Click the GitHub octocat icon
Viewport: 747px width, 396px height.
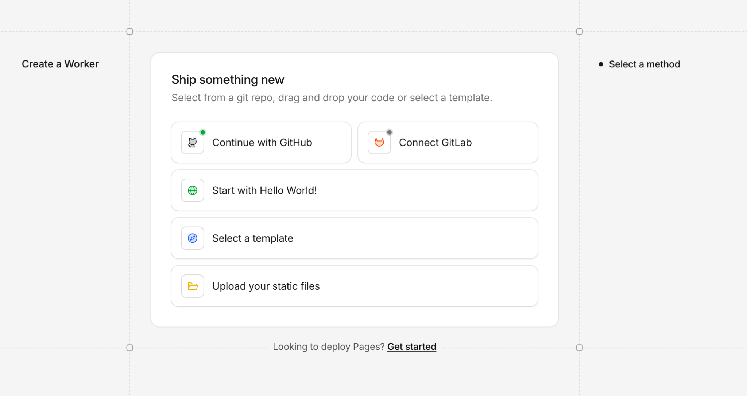(192, 142)
